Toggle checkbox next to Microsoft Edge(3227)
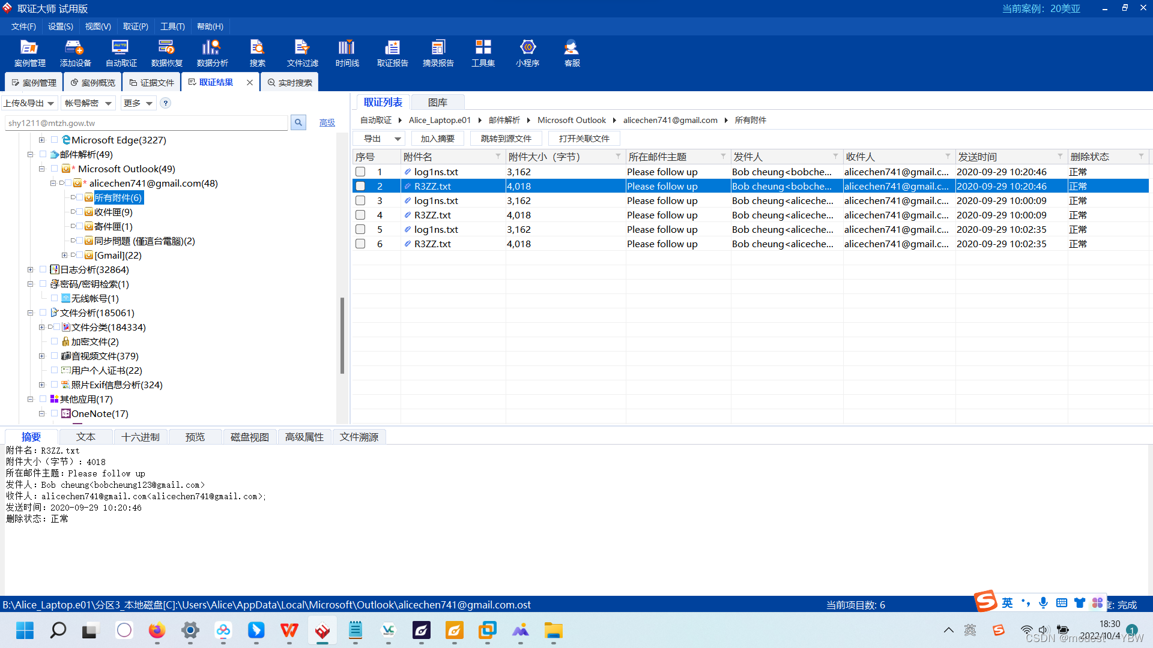The height and width of the screenshot is (648, 1153). point(55,140)
